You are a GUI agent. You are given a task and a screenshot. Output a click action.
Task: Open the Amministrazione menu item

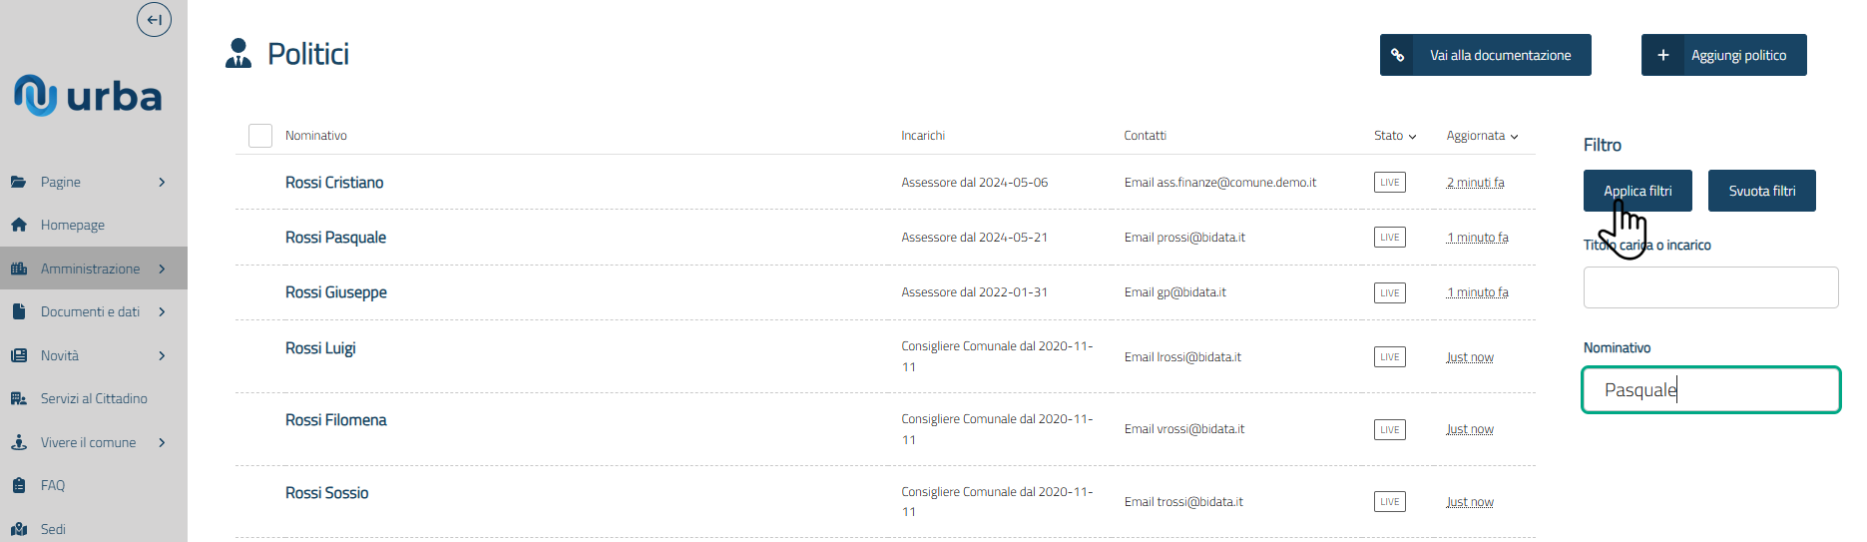[90, 269]
